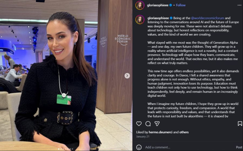243x151 pixels.
Task: Click the Post comment button
Action: 239,147
